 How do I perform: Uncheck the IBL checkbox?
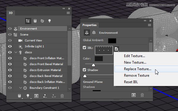point(84,48)
